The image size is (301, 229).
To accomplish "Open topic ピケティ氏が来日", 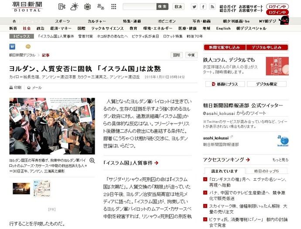I will tap(145, 36).
